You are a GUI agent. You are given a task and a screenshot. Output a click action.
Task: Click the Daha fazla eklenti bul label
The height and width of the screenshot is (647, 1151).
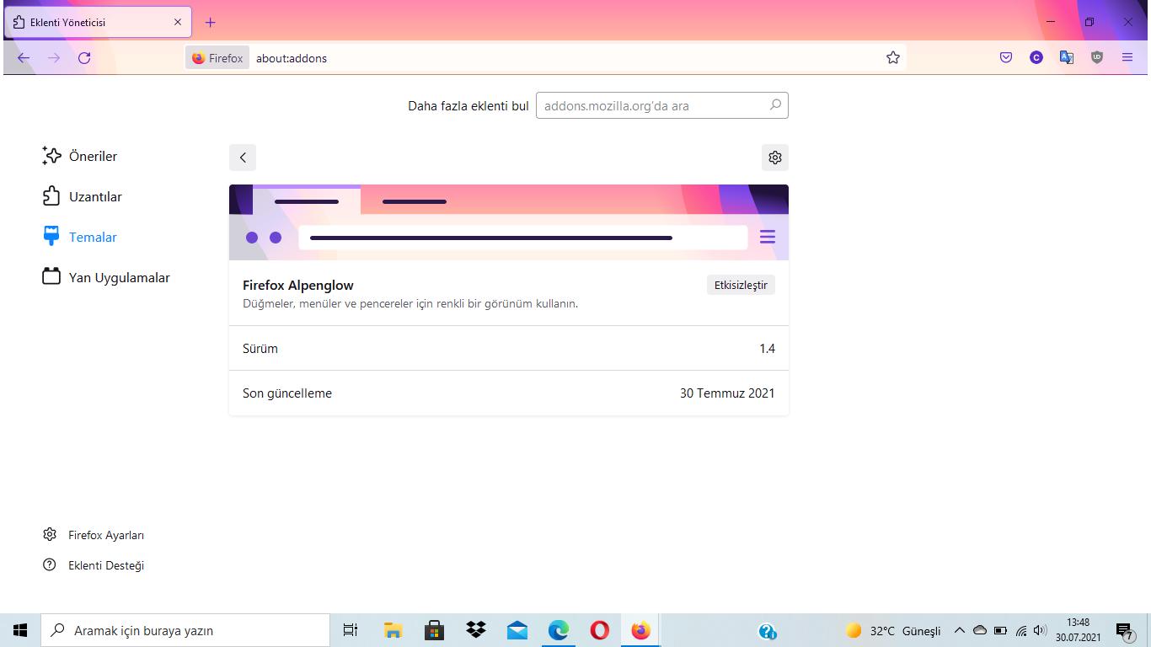(468, 105)
